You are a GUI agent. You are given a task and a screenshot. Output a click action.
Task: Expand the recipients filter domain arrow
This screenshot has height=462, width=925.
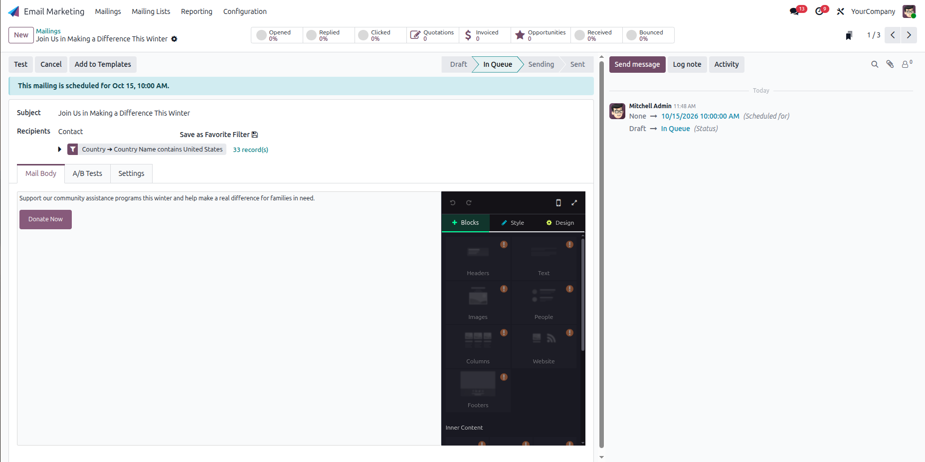tap(59, 150)
